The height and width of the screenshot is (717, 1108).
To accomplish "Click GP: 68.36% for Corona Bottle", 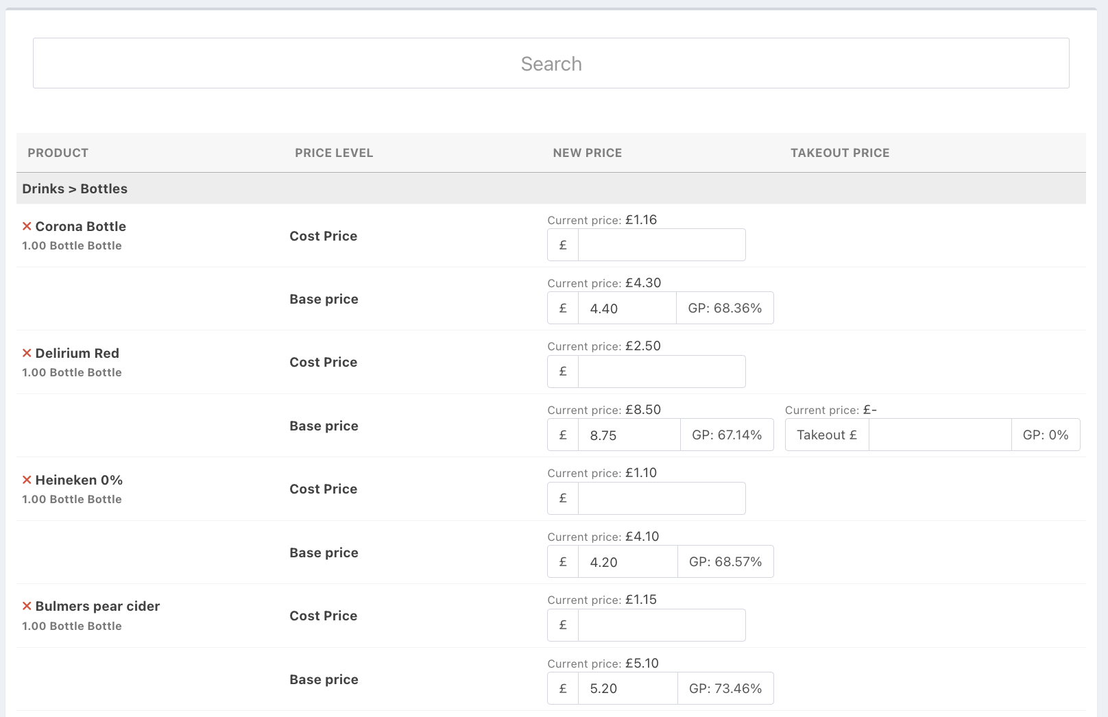I will tap(725, 308).
